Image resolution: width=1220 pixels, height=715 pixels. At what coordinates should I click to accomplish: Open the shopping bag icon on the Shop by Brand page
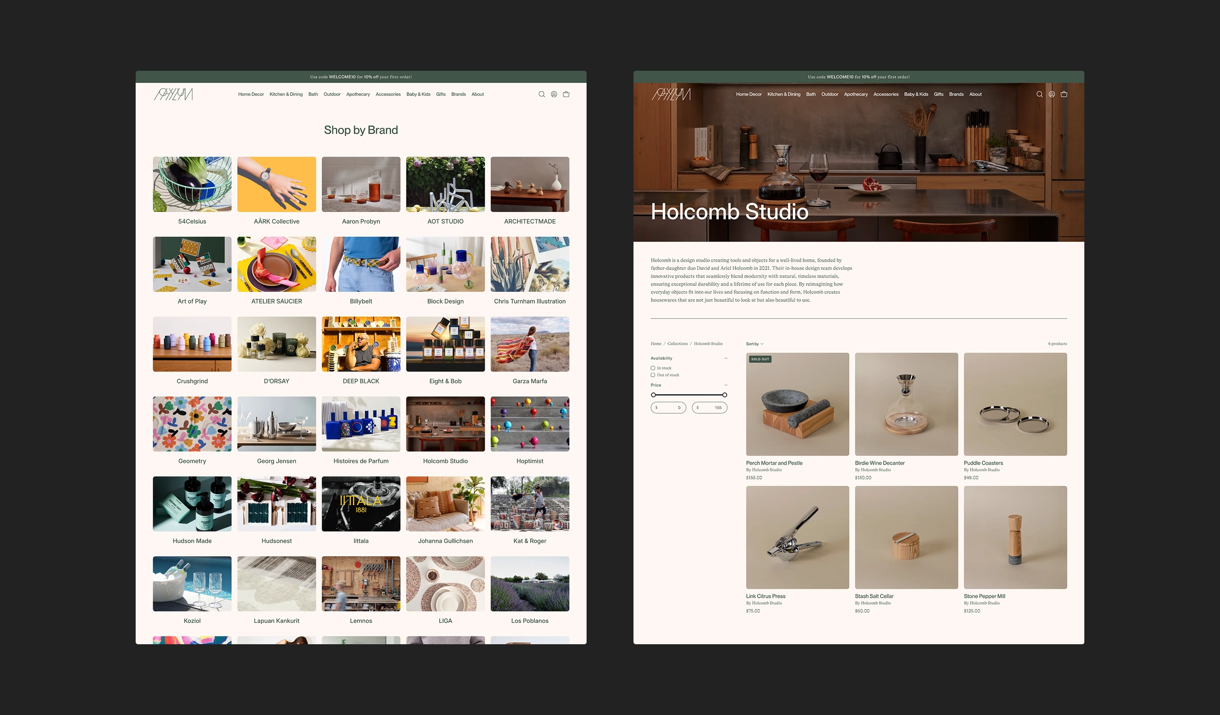point(566,94)
